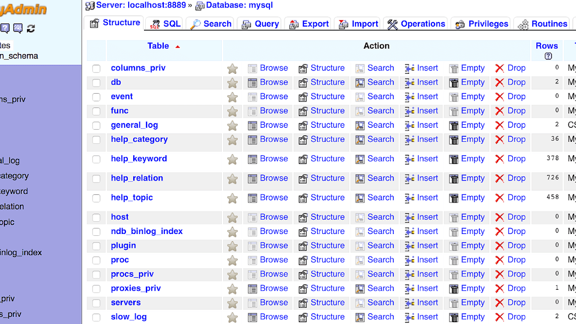
Task: Click the documentation help icon in sidebar
Action: click(4, 29)
